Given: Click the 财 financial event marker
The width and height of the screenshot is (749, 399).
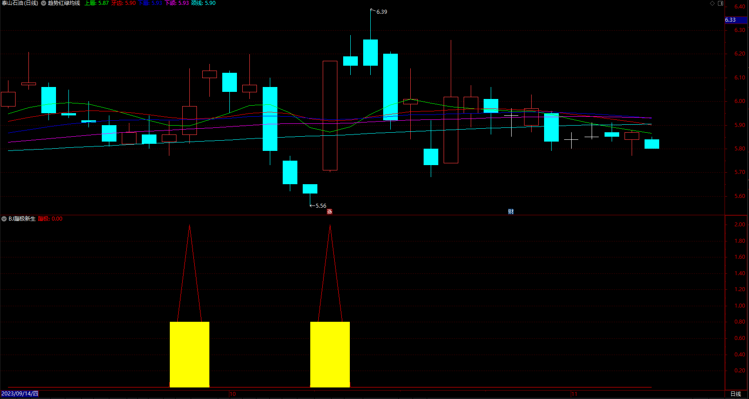Looking at the screenshot, I should (511, 212).
